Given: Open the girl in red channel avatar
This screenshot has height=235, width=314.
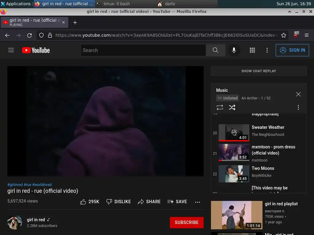Looking at the screenshot, I should (x=15, y=222).
